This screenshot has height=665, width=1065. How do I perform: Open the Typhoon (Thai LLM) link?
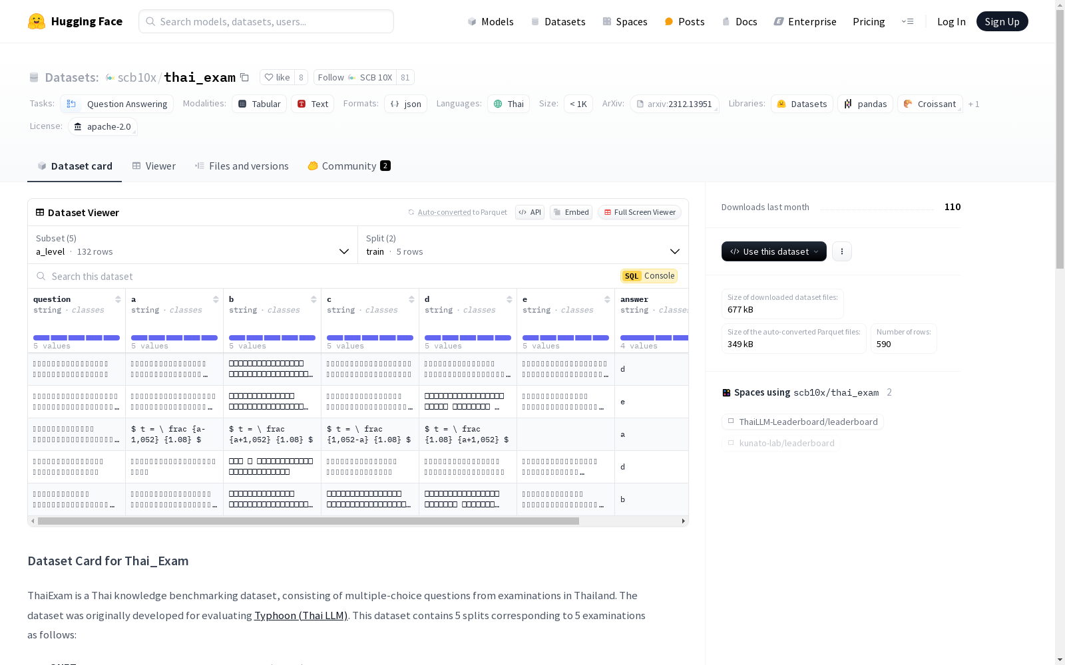coord(301,615)
